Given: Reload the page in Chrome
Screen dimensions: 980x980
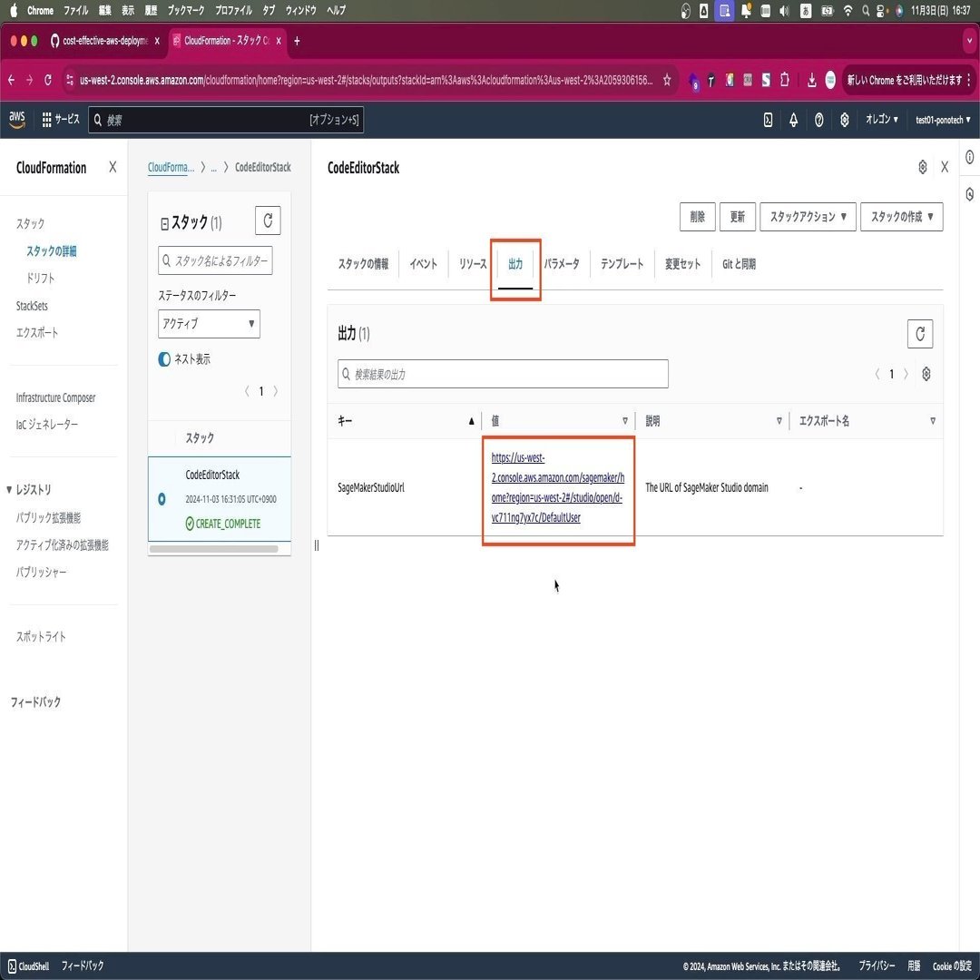Looking at the screenshot, I should point(48,80).
